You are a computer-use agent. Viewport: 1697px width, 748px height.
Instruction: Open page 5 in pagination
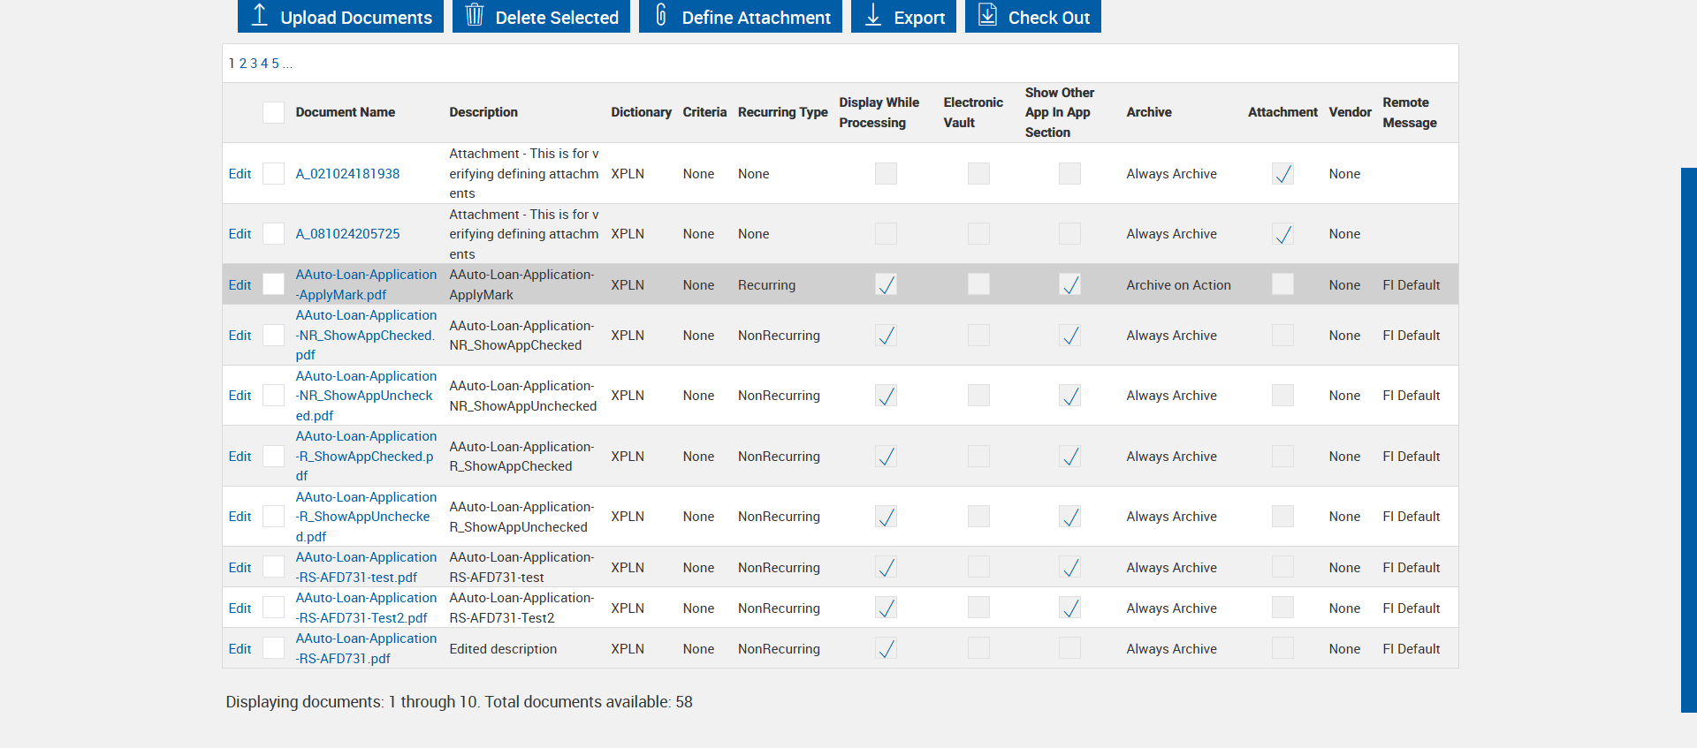[275, 64]
